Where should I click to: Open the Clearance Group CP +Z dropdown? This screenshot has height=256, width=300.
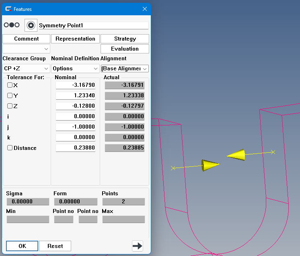[26, 69]
